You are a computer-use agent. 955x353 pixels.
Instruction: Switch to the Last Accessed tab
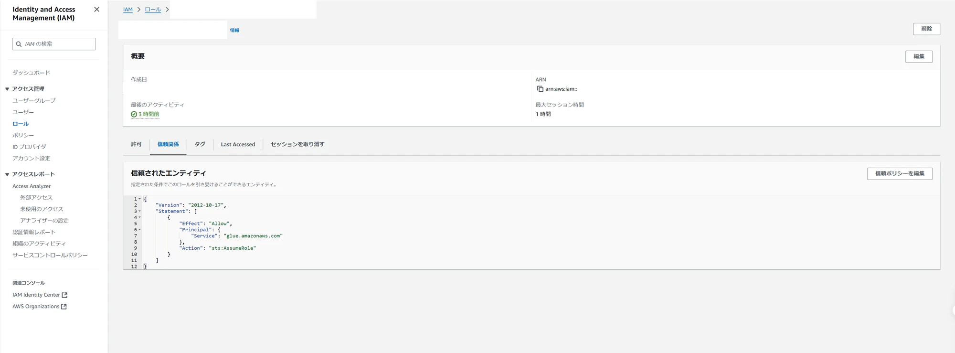238,144
